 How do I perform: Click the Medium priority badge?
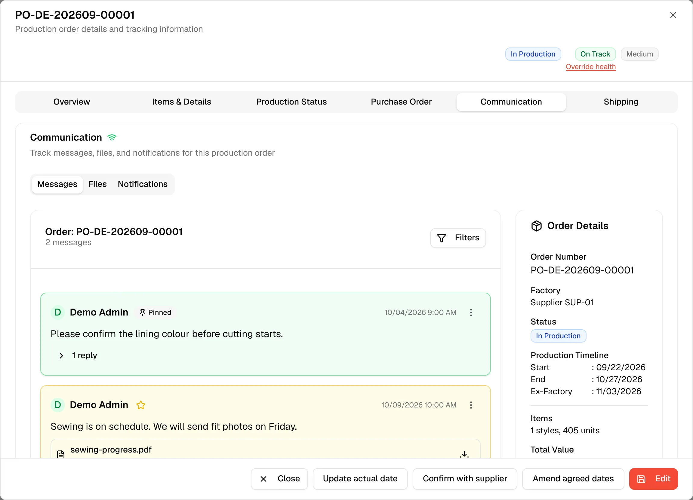click(x=639, y=54)
